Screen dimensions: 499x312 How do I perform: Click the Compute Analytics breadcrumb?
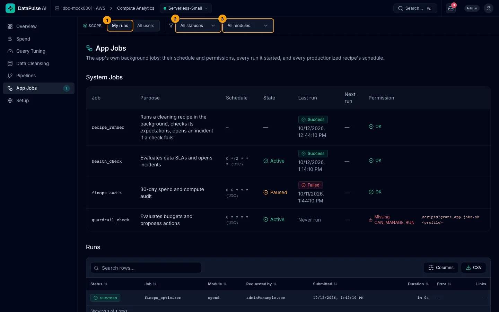(135, 8)
